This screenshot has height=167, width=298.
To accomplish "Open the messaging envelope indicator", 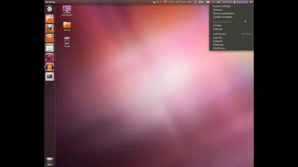I will coord(208,2).
